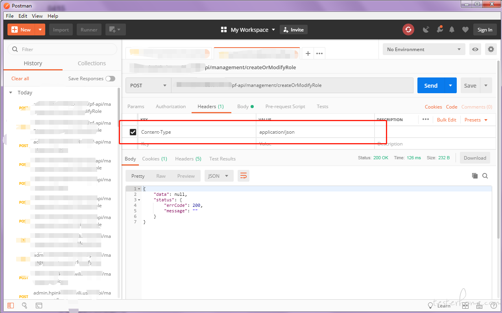Click the Clear all link
The width and height of the screenshot is (502, 313).
click(20, 79)
